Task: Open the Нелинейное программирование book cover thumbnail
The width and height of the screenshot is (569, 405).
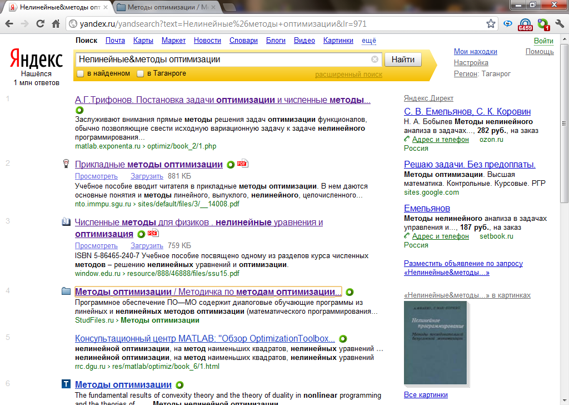Action: (436, 343)
